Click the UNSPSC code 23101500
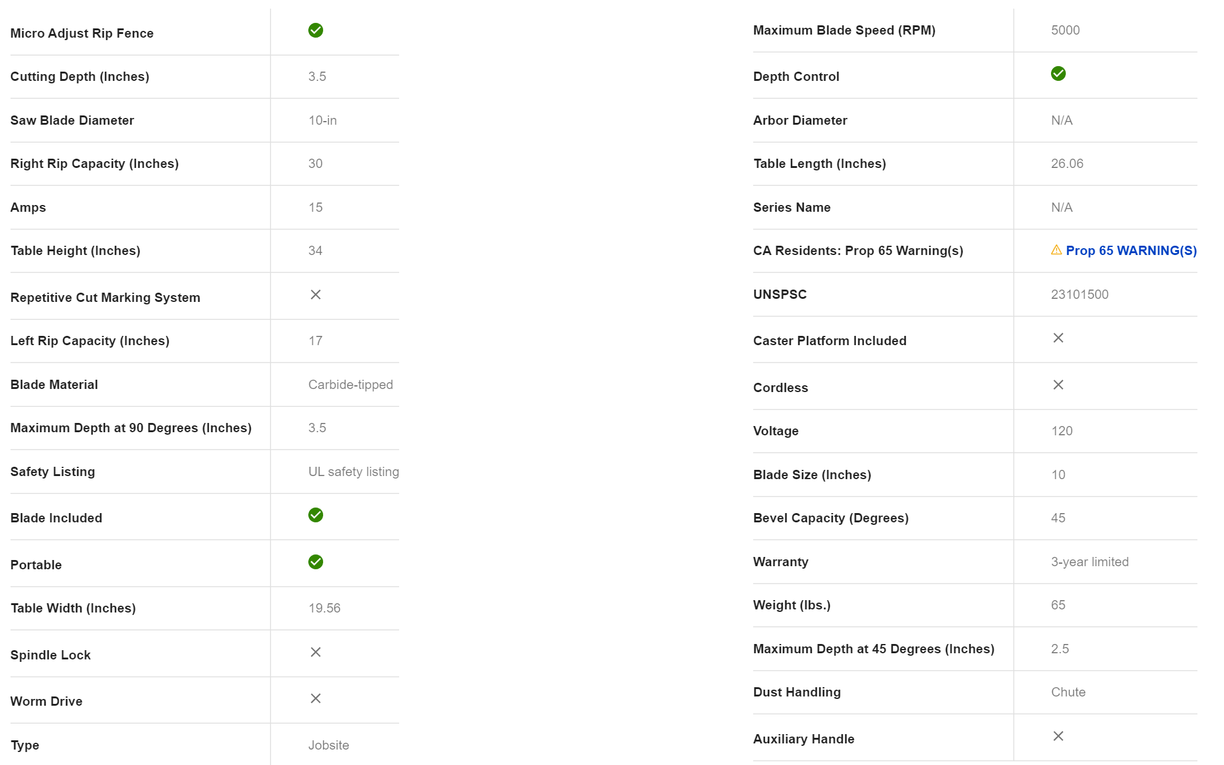The height and width of the screenshot is (765, 1224). pos(1080,295)
